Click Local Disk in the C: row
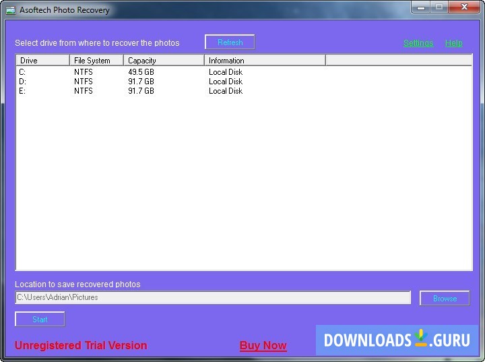Viewport: 485px width, 362px height. click(226, 72)
